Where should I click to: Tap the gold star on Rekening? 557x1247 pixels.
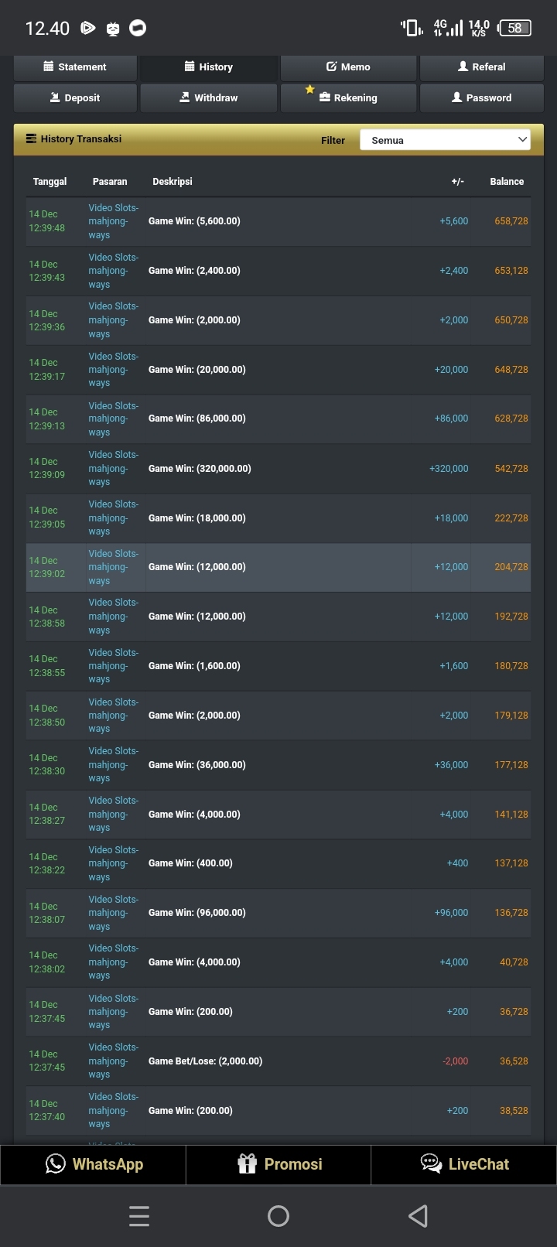309,90
